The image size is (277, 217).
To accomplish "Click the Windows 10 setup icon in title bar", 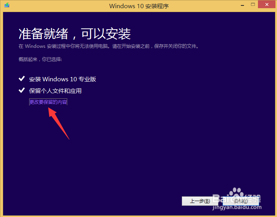I will pyautogui.click(x=7, y=5).
